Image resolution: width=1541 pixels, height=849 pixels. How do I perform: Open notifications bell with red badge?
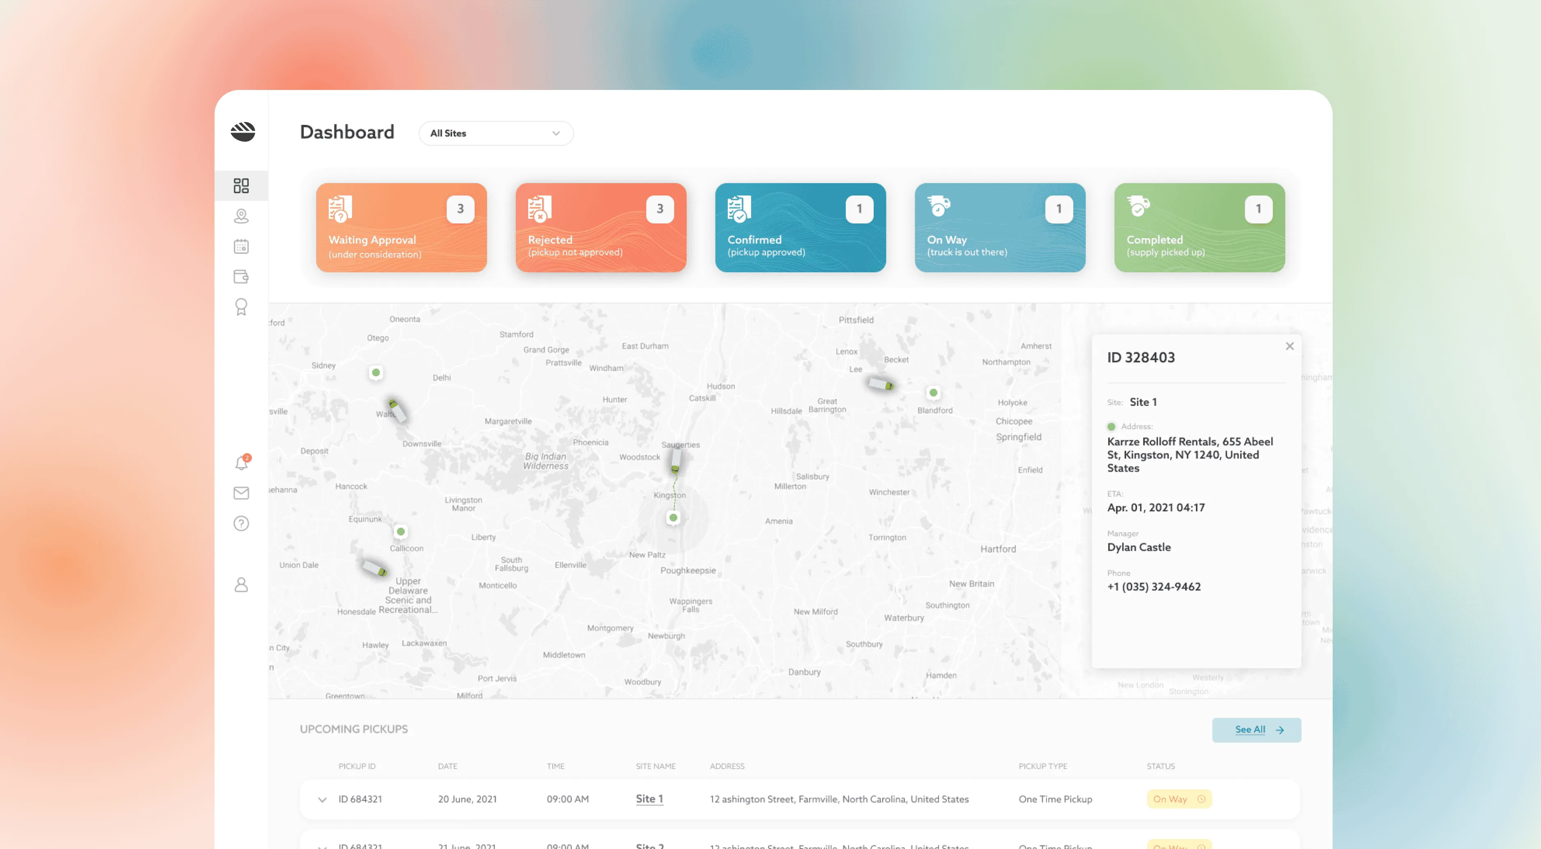pyautogui.click(x=241, y=463)
